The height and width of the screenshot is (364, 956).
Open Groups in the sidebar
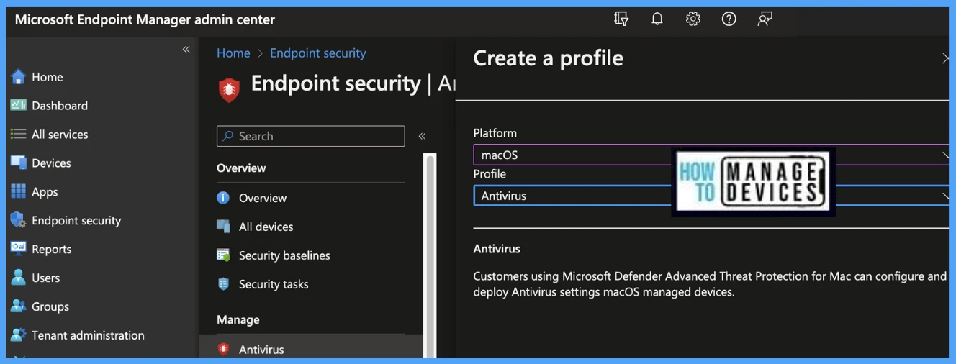coord(50,306)
